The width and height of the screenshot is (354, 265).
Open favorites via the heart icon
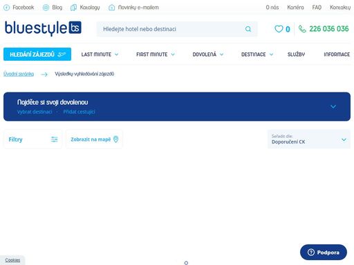pyautogui.click(x=279, y=29)
